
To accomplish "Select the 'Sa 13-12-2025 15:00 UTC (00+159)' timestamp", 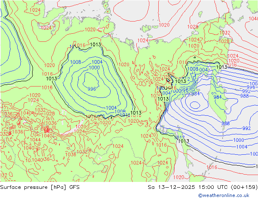I will point(203,187).
